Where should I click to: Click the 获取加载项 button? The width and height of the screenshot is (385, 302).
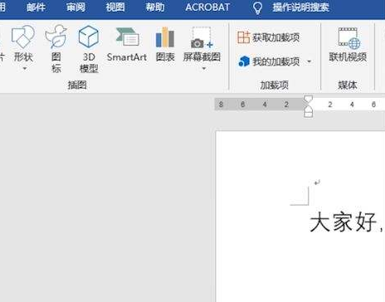[268, 37]
